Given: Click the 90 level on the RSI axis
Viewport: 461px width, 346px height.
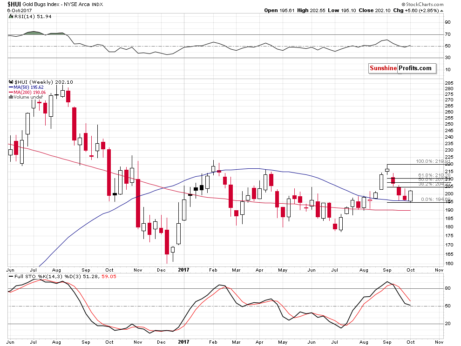Looking at the screenshot, I should tap(447, 22).
